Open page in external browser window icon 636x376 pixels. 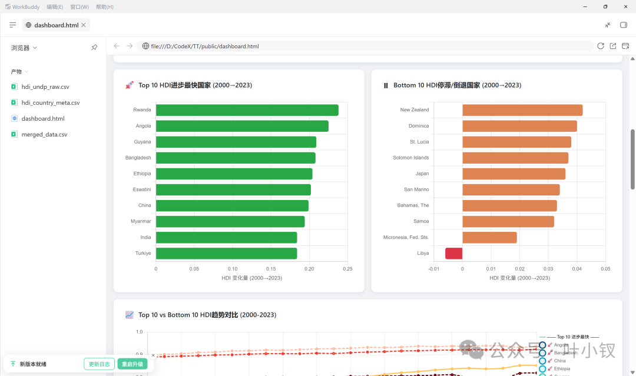pos(625,46)
